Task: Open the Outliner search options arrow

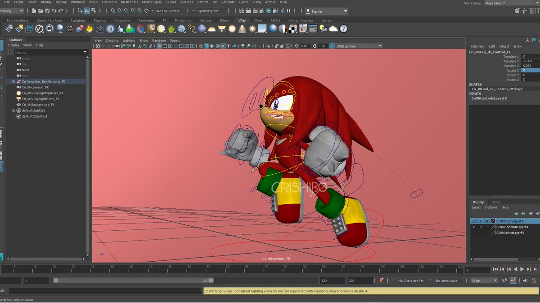Action: (85, 53)
